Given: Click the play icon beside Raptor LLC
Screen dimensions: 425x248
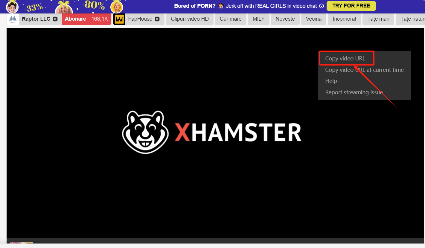Looking at the screenshot, I should pos(55,19).
